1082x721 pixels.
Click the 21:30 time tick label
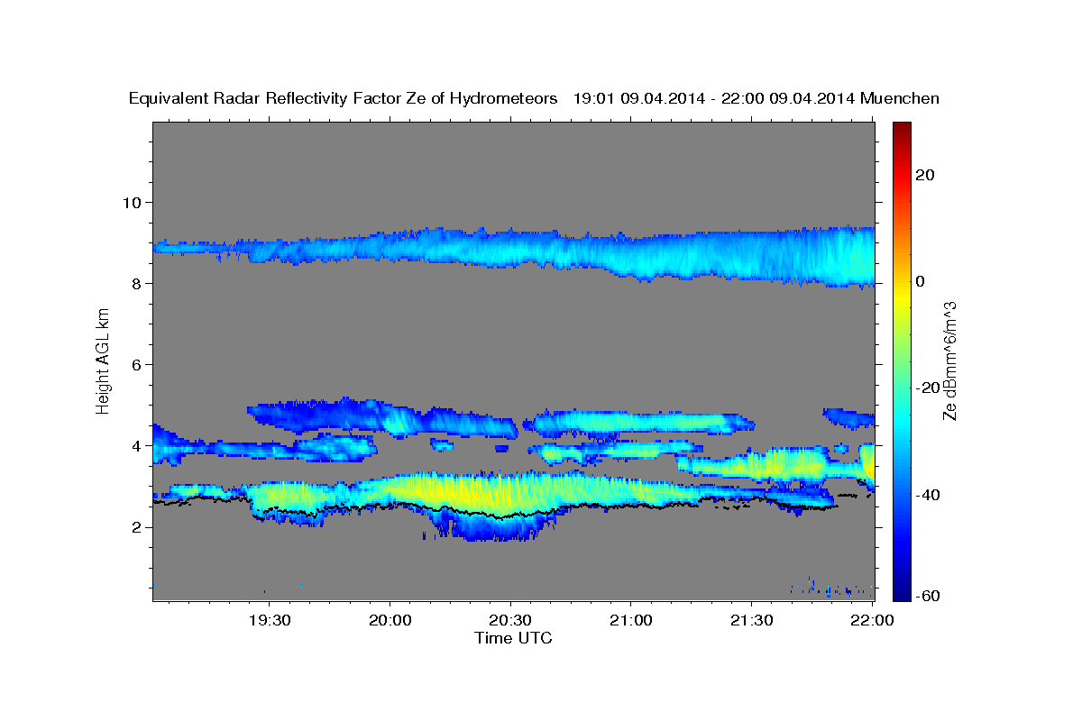(x=751, y=620)
